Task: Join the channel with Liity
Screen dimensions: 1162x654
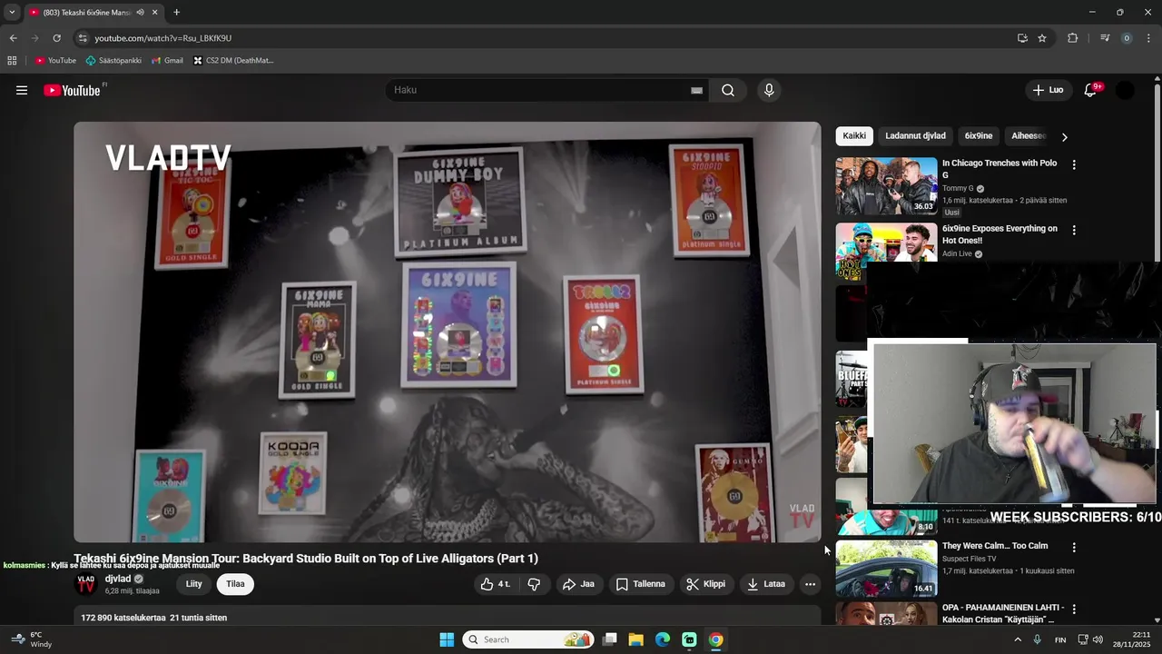Action: (x=194, y=584)
